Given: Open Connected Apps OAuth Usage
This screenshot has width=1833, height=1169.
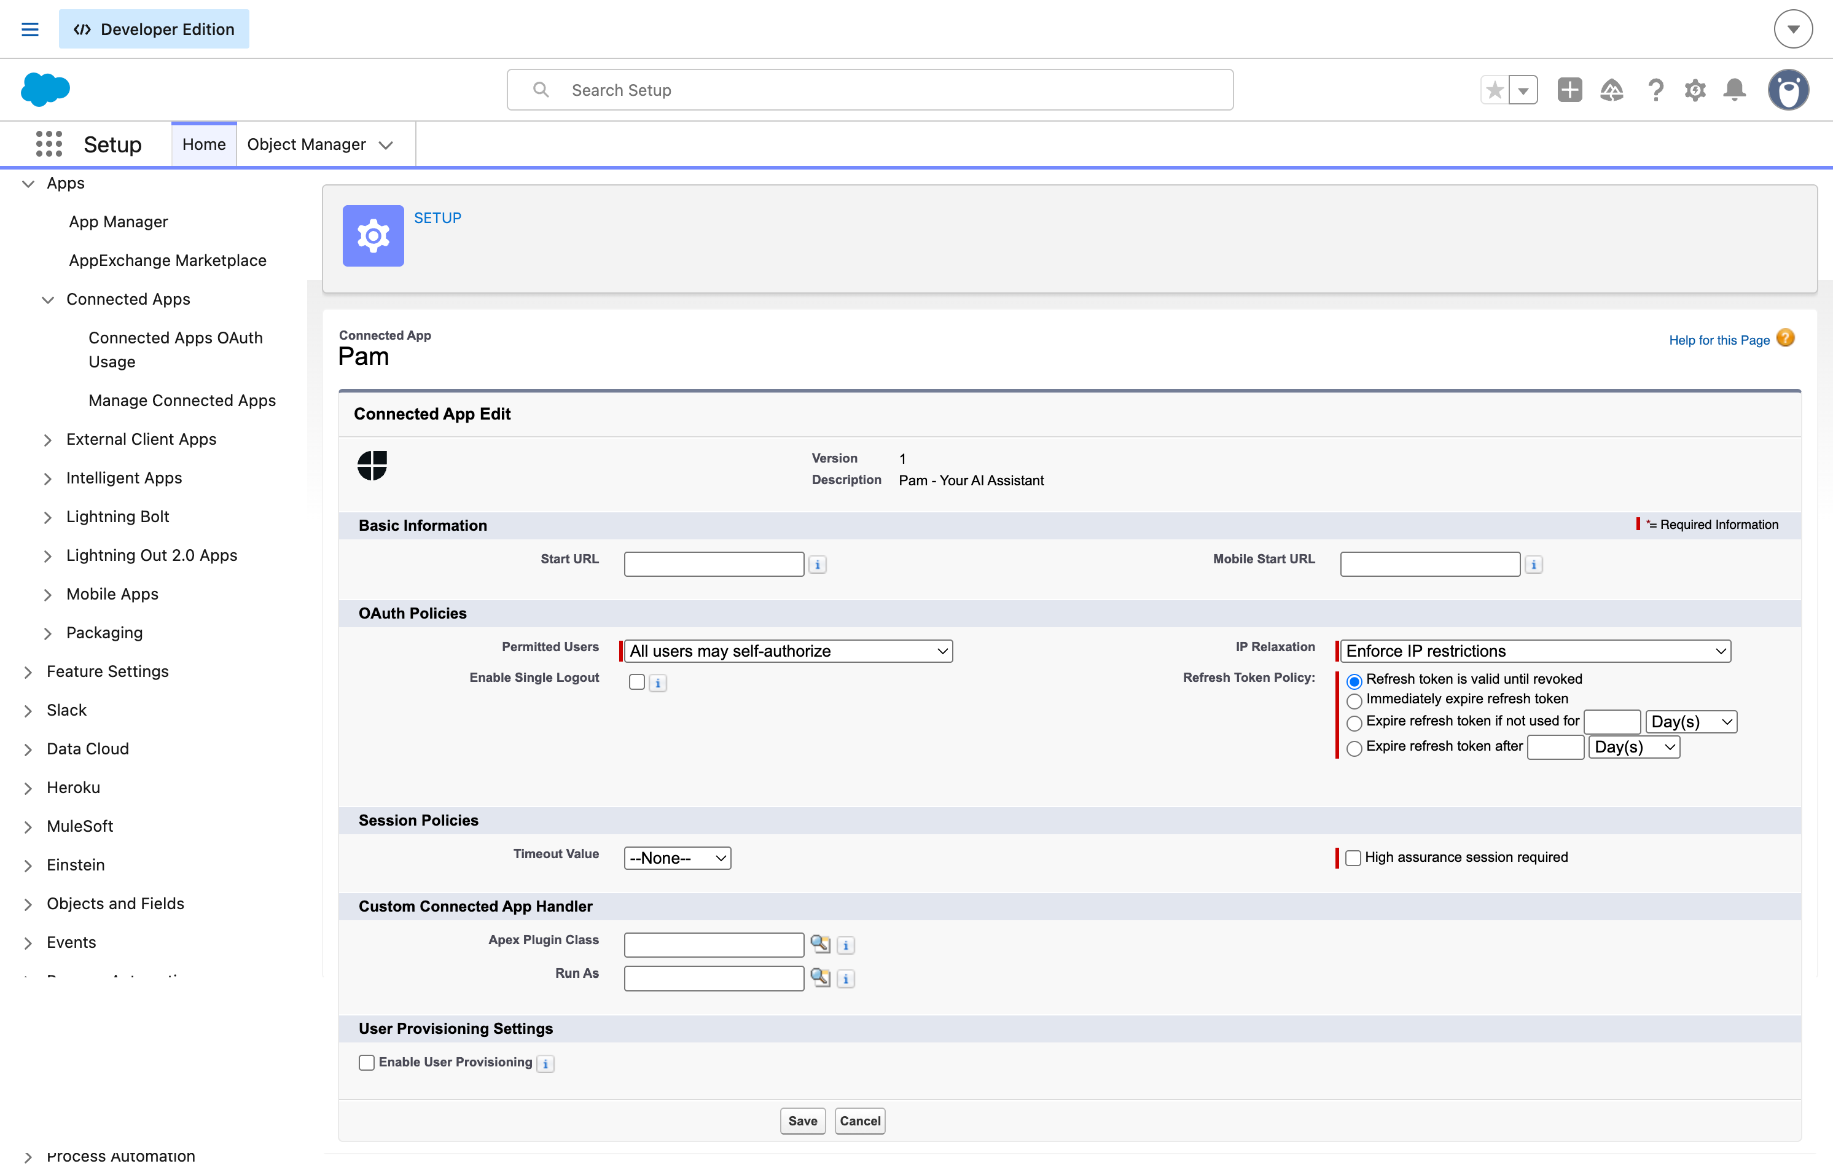Looking at the screenshot, I should (x=175, y=350).
